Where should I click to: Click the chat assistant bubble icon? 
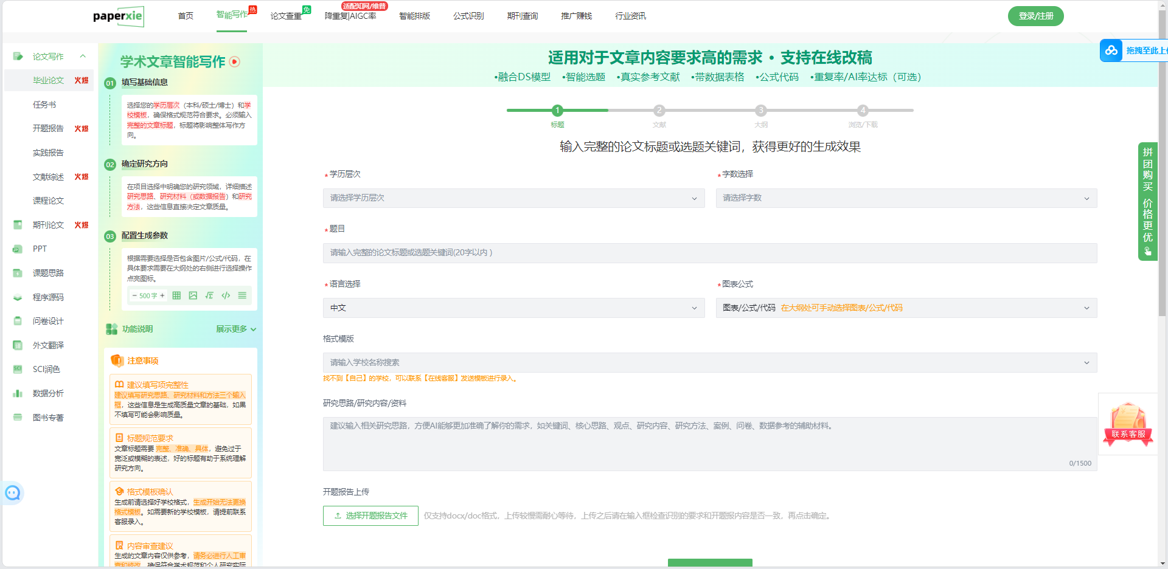tap(13, 493)
